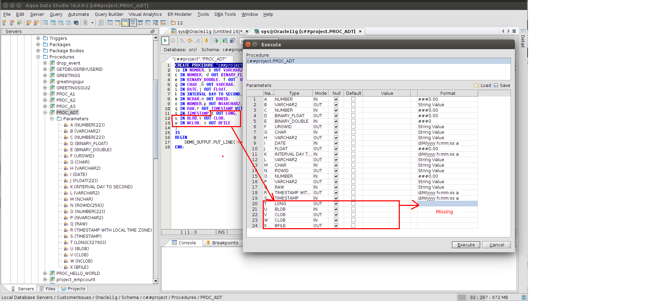Check the Default checkbox for parameter C
Screen dimensions: 655x301
(353, 110)
